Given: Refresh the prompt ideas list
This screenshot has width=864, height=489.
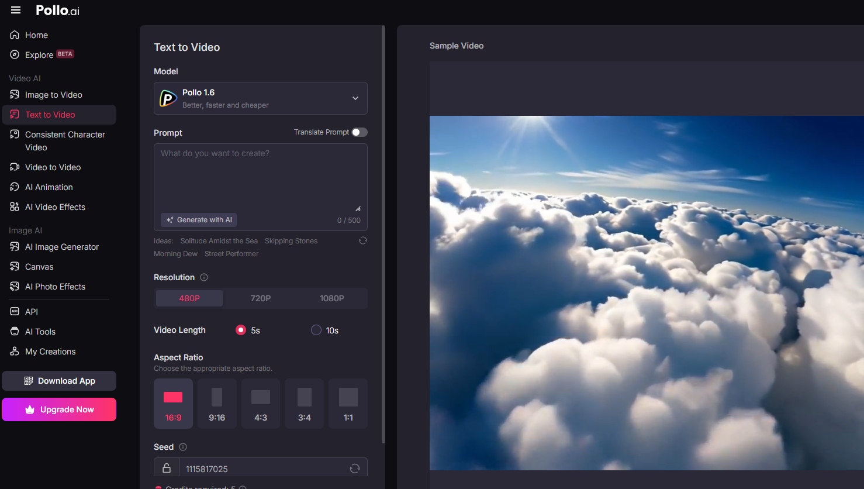Looking at the screenshot, I should pos(363,240).
